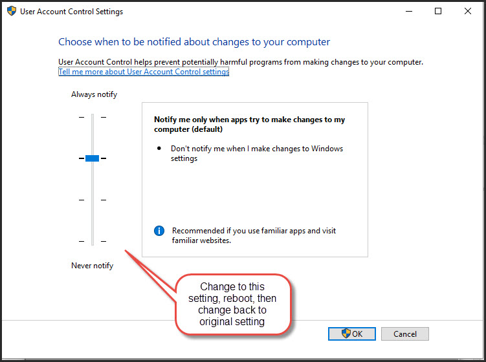Image resolution: width=486 pixels, height=362 pixels.
Task: Minimize the User Account Control Settings window
Action: (409, 11)
